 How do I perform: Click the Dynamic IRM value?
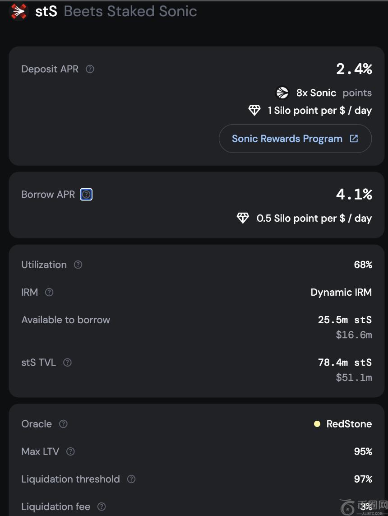tap(341, 292)
